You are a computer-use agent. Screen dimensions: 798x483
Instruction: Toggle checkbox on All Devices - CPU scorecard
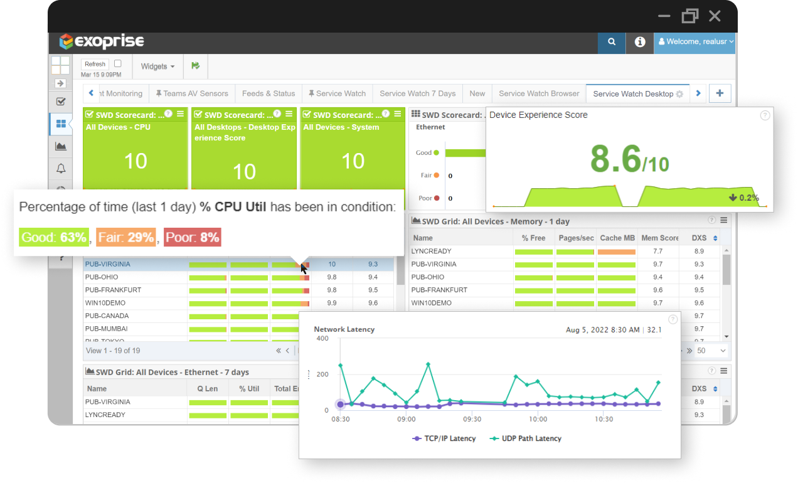(90, 114)
